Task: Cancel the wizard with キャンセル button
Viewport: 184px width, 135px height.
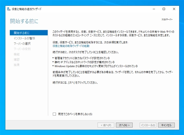Action: click(x=167, y=125)
